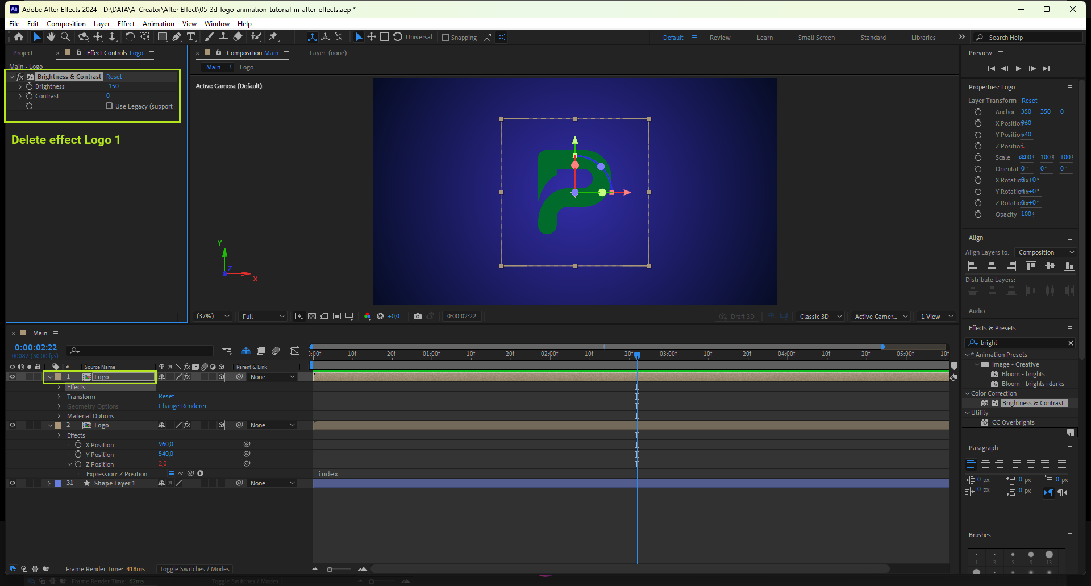Select the Horizontal Type tool
The image size is (1091, 586).
tap(191, 37)
